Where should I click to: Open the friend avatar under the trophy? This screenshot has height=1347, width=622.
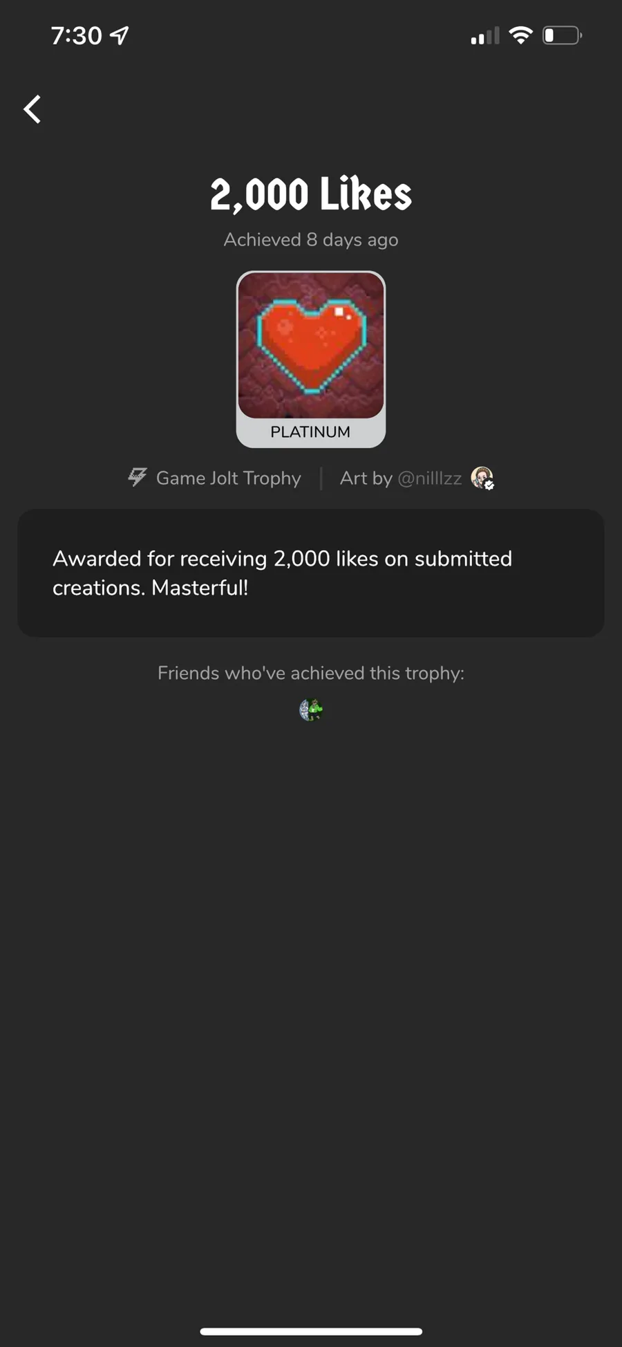tap(311, 709)
